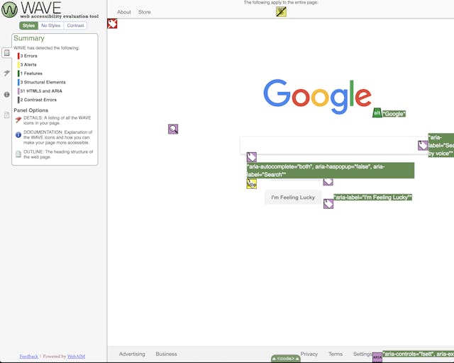454x363 pixels.
Task: Click the Feedback link
Action: coord(28,357)
